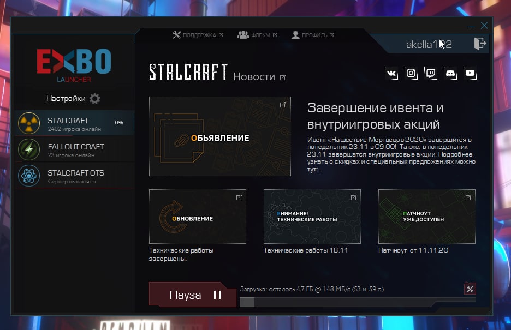The width and height of the screenshot is (511, 330).
Task: Select FALLOUT CRAFT in the game list
Action: pos(74,149)
